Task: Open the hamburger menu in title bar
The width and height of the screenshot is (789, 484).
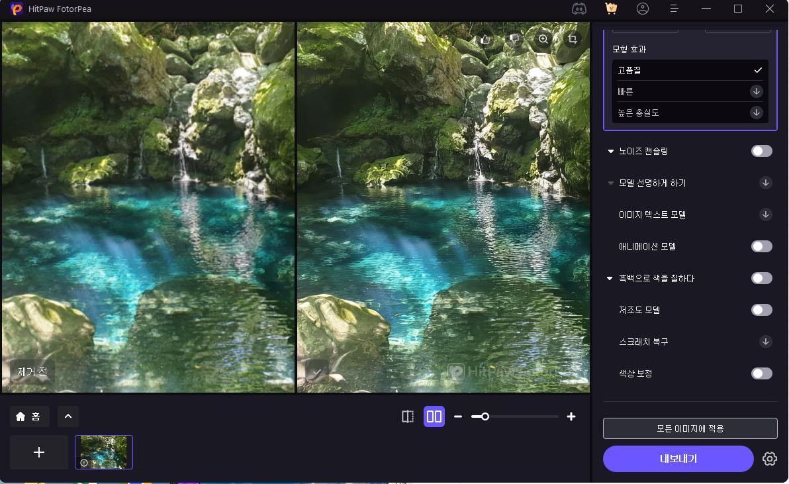Action: (x=674, y=9)
